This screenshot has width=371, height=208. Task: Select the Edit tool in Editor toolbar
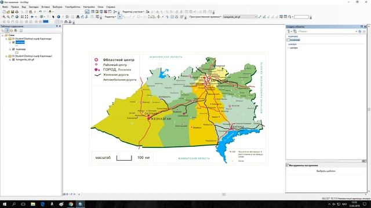pyautogui.click(x=120, y=17)
